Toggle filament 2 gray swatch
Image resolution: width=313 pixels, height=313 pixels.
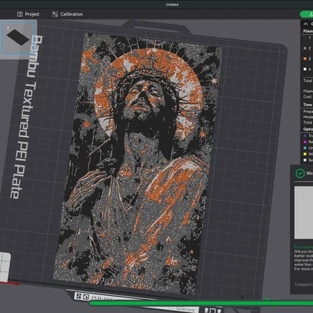pos(305,49)
